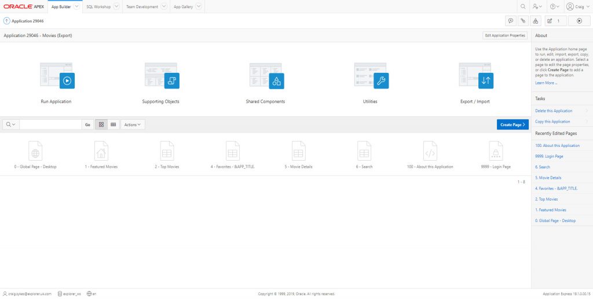Click the shared components shapes toolbar icon
The height and width of the screenshot is (299, 593).
[x=535, y=21]
